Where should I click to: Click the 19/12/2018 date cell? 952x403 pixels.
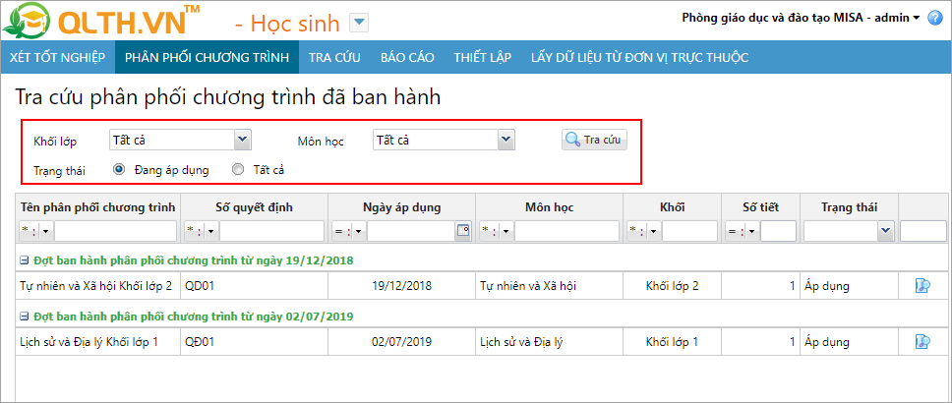pos(402,286)
